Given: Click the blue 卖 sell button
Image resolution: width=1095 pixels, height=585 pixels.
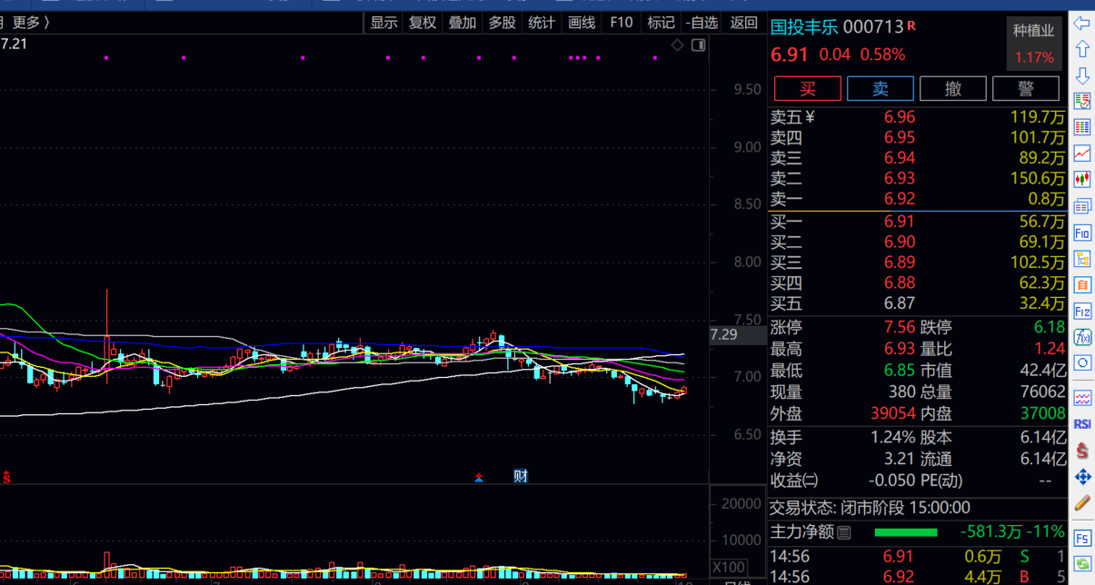Looking at the screenshot, I should pyautogui.click(x=881, y=88).
